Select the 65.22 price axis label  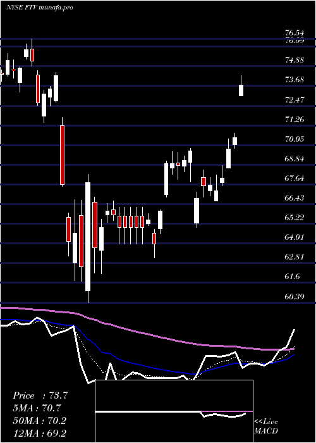[296, 218]
